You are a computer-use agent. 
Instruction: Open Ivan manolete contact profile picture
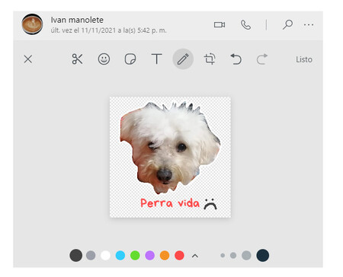(x=32, y=24)
